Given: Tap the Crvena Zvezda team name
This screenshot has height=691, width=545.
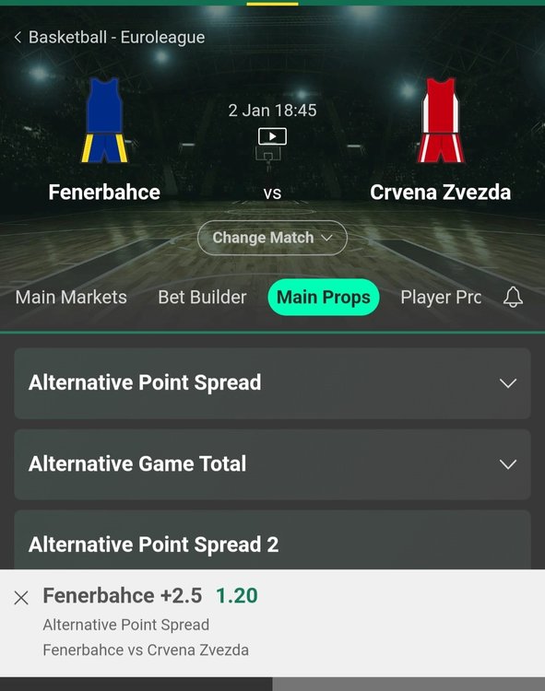Looking at the screenshot, I should pos(441,193).
